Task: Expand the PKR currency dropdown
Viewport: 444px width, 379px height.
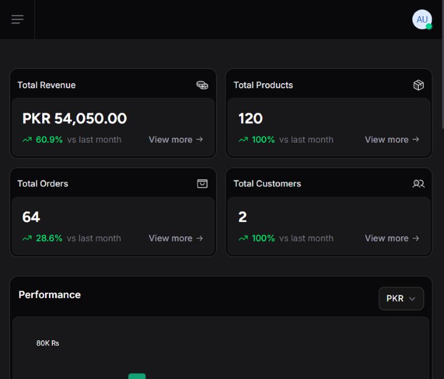Action: pos(401,299)
